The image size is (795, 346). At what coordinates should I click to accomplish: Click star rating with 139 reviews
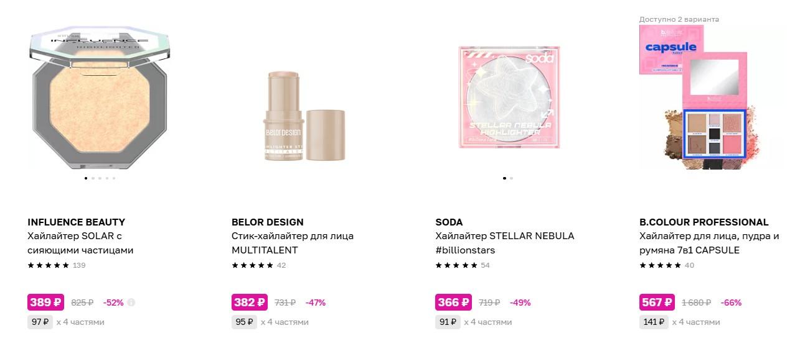click(49, 265)
